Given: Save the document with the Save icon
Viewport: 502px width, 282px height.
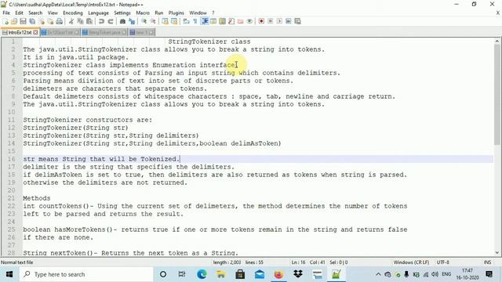Looking at the screenshot, I should point(23,21).
